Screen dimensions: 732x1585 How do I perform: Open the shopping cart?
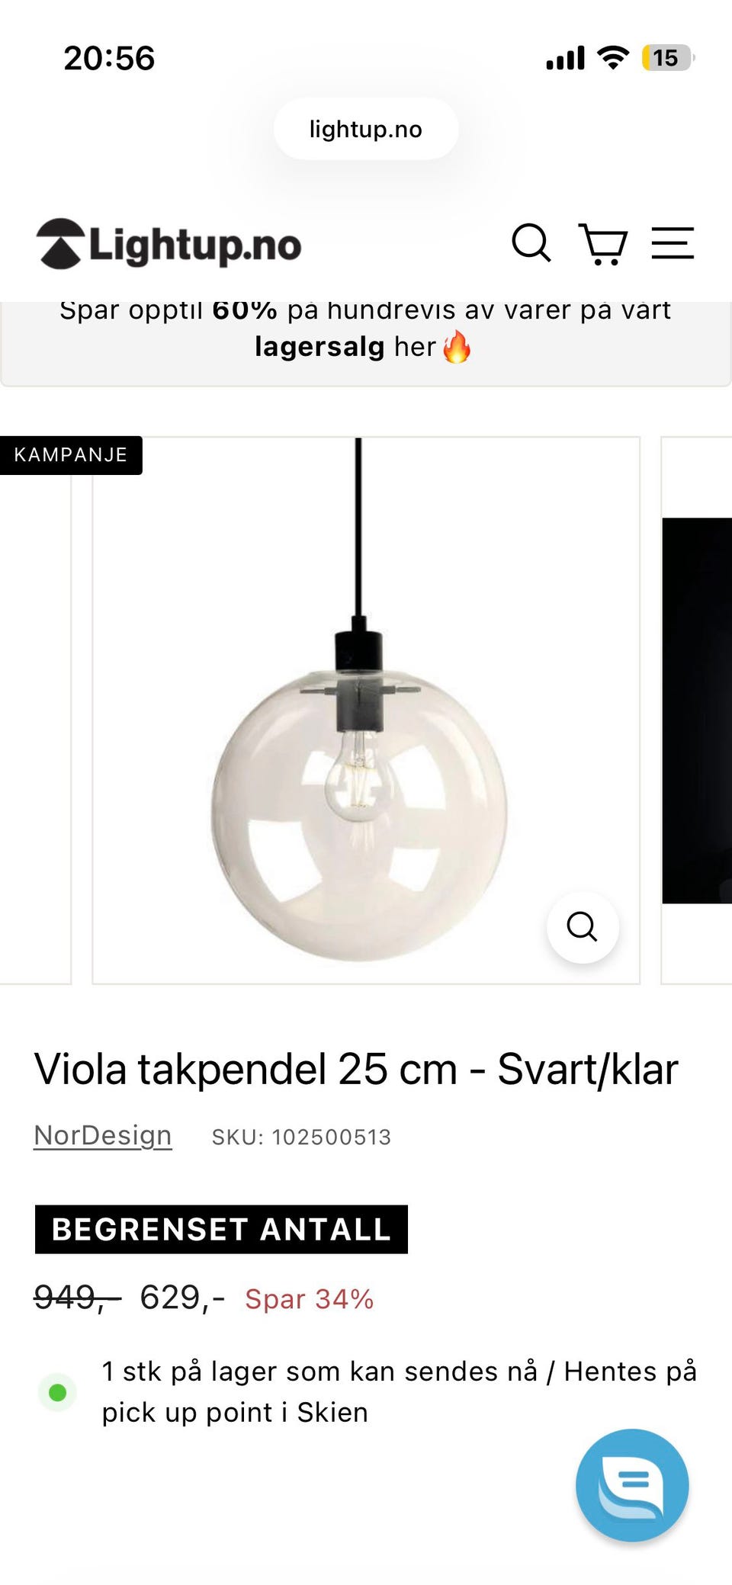pyautogui.click(x=602, y=244)
